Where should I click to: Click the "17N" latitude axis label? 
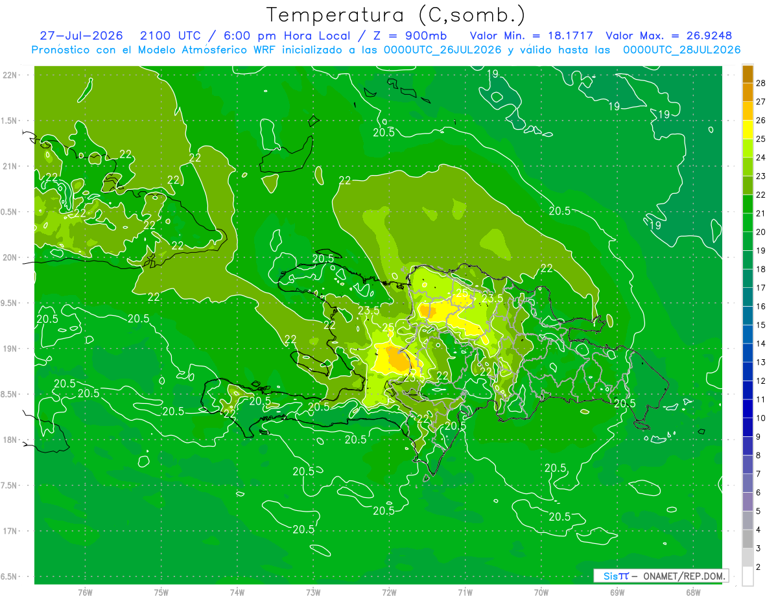tap(11, 531)
